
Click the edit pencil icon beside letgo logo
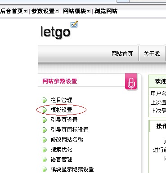74,24
